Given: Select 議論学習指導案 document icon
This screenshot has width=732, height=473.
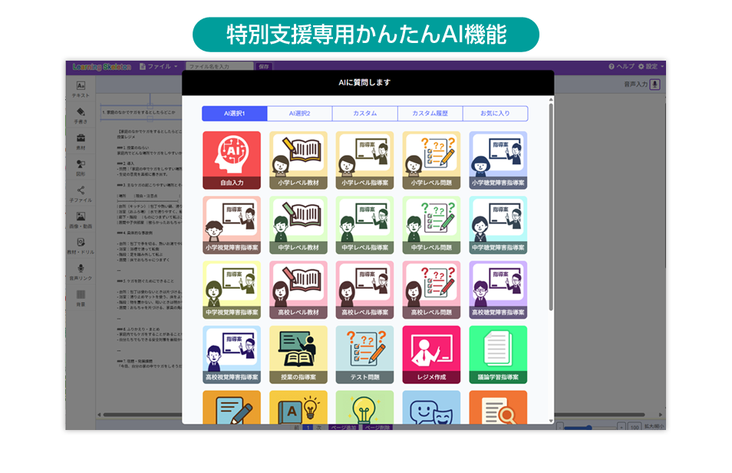Looking at the screenshot, I should coord(498,354).
